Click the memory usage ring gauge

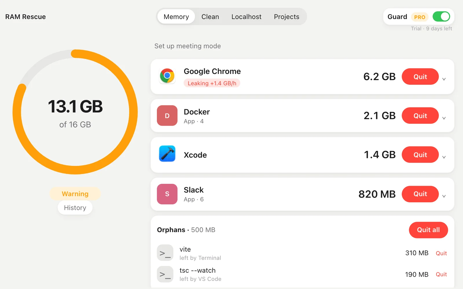point(75,112)
